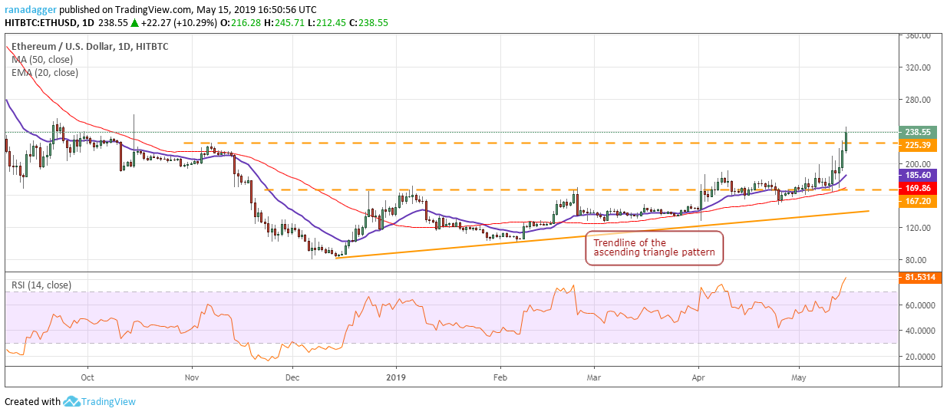947x415 pixels.
Task: Click the 'Nov' time axis label
Action: pos(193,377)
